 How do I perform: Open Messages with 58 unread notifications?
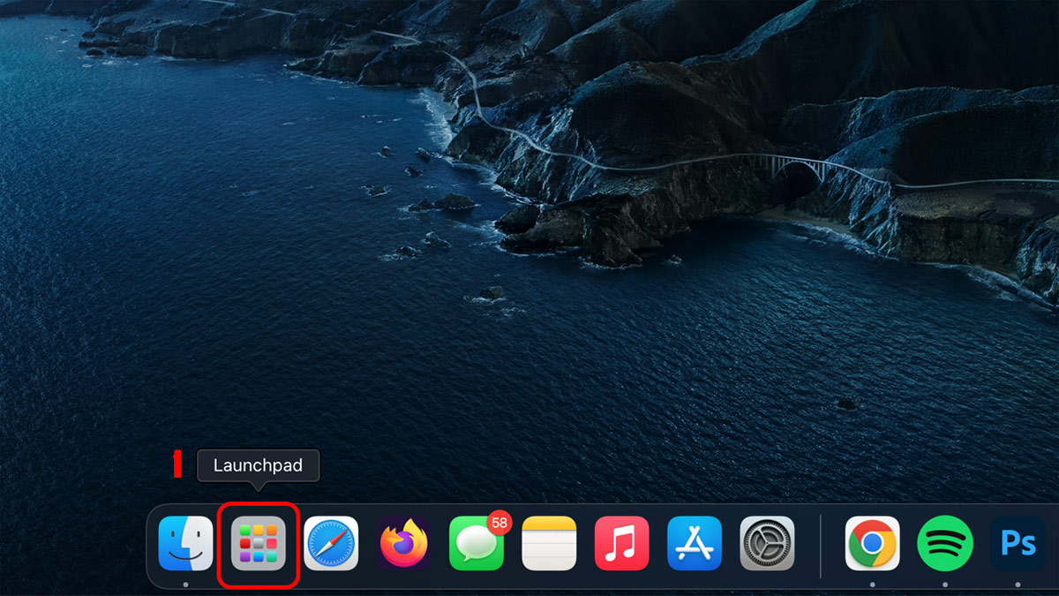[x=476, y=544]
